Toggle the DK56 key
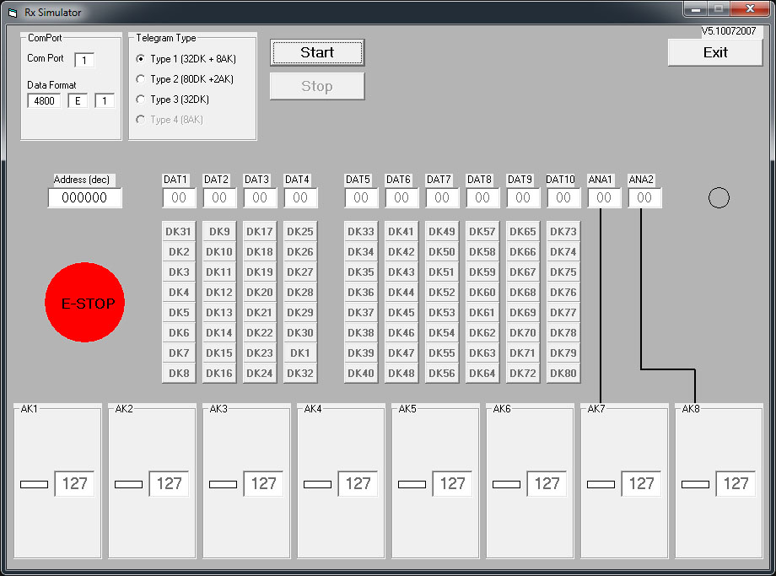The height and width of the screenshot is (576, 776). 442,373
